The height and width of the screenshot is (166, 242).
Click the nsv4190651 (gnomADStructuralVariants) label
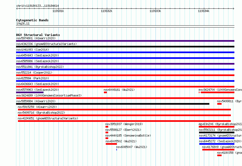[x=48, y=118]
